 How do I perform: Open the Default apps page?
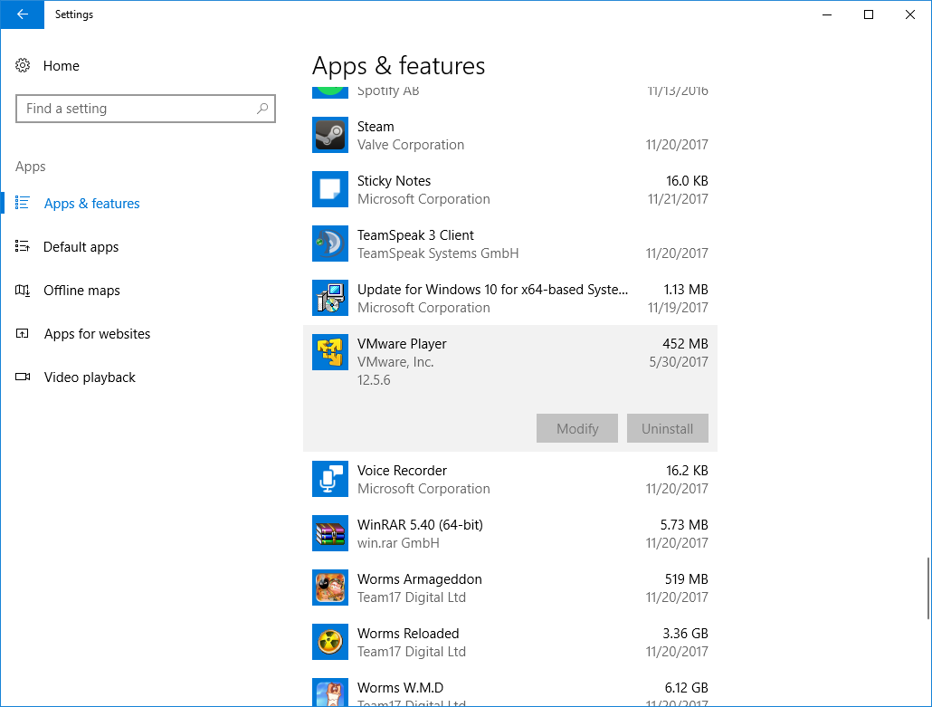[81, 247]
